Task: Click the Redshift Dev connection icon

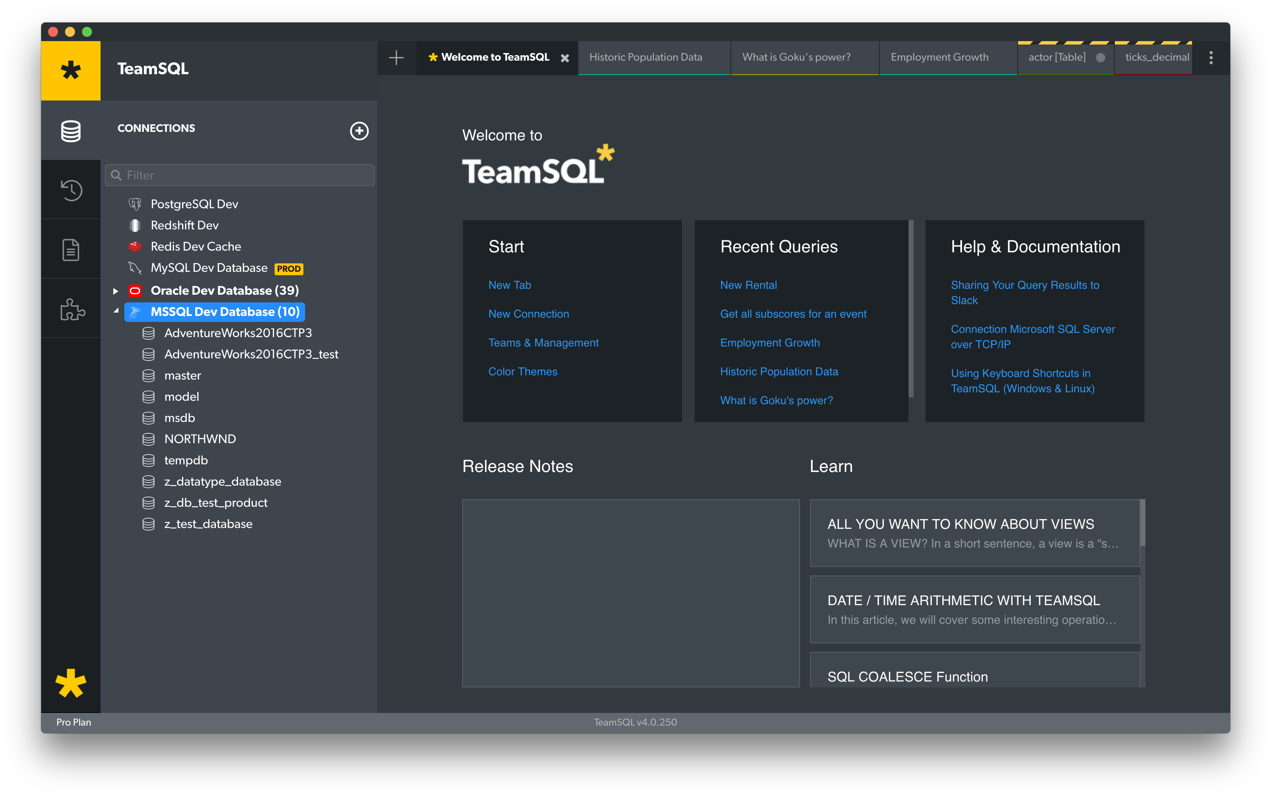Action: pos(135,225)
